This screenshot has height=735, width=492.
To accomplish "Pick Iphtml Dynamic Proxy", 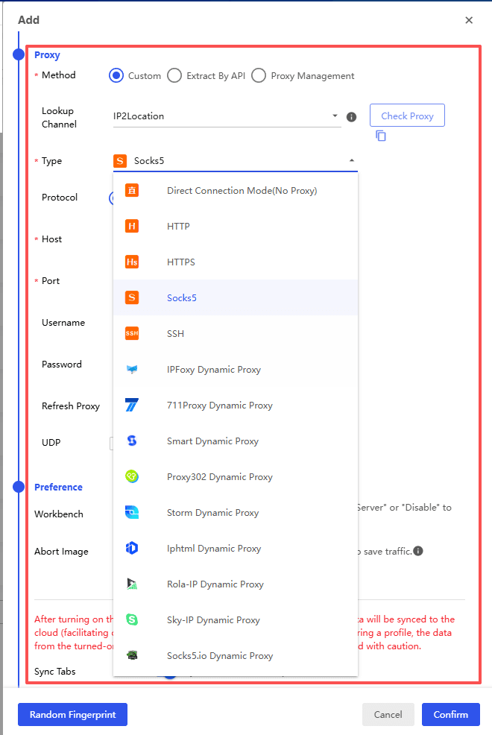I will point(236,547).
